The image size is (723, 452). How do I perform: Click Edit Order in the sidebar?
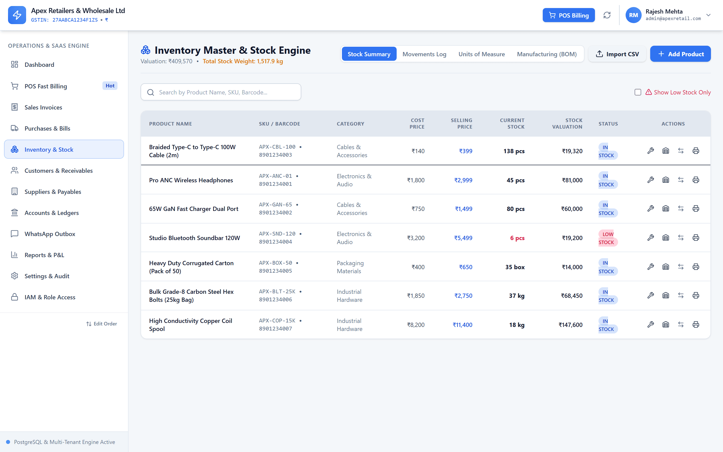coord(101,324)
